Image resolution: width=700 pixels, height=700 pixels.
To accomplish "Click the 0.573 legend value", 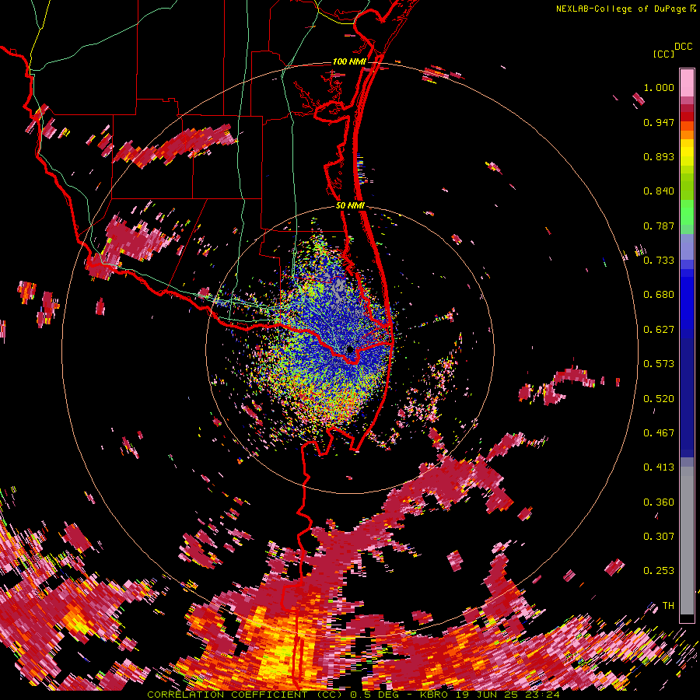I will point(659,364).
